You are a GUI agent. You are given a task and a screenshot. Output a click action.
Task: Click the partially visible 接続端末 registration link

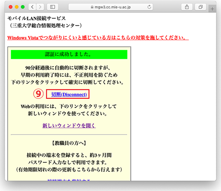[69, 180]
